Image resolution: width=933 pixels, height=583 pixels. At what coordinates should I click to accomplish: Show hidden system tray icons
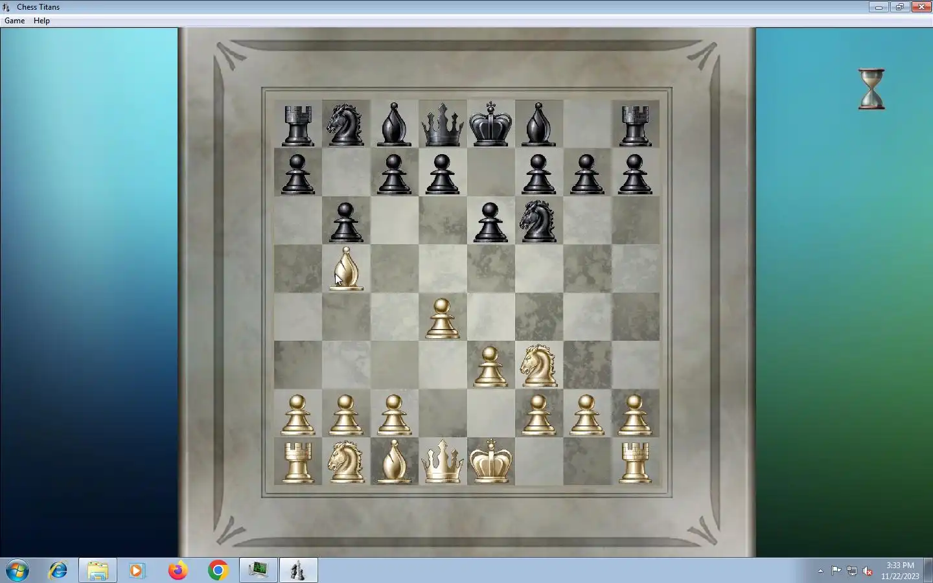(820, 571)
